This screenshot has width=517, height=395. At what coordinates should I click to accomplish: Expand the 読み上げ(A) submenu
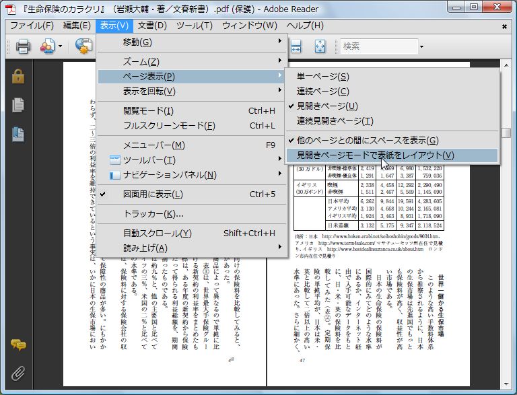pos(192,248)
